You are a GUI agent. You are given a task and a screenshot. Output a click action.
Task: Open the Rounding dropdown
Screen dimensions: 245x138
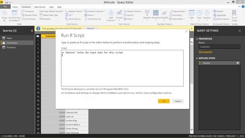click(176, 15)
